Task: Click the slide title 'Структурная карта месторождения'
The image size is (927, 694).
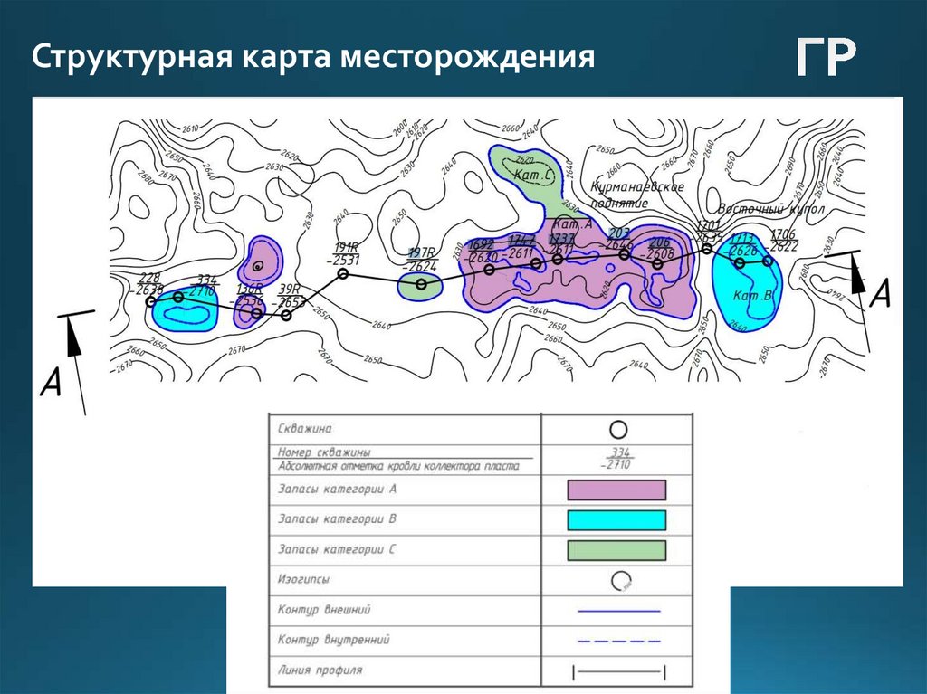Action: coord(312,57)
